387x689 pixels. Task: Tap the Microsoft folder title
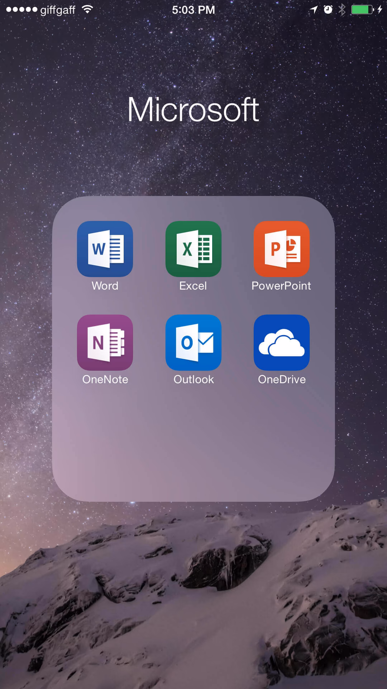click(193, 109)
